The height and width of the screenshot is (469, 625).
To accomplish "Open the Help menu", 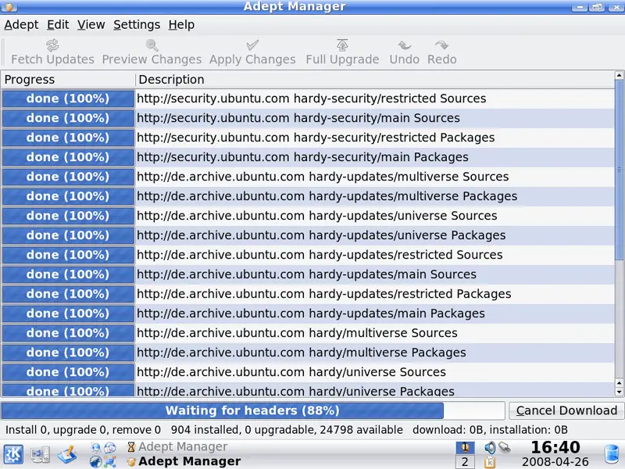I will [x=181, y=25].
